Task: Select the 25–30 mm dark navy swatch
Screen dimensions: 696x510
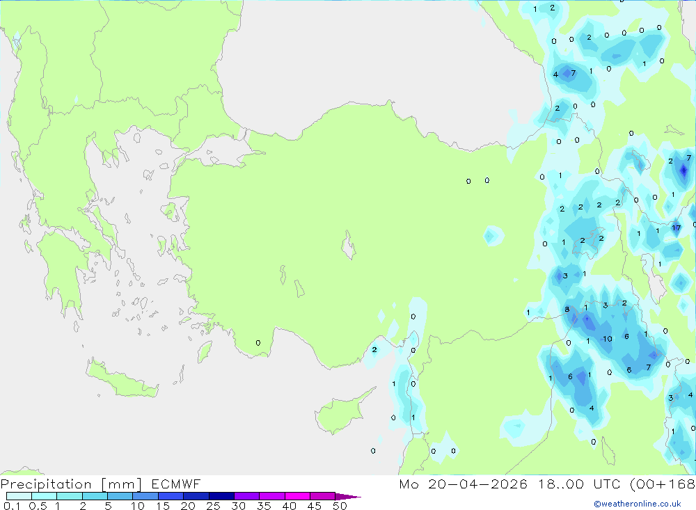Action: pos(221,496)
